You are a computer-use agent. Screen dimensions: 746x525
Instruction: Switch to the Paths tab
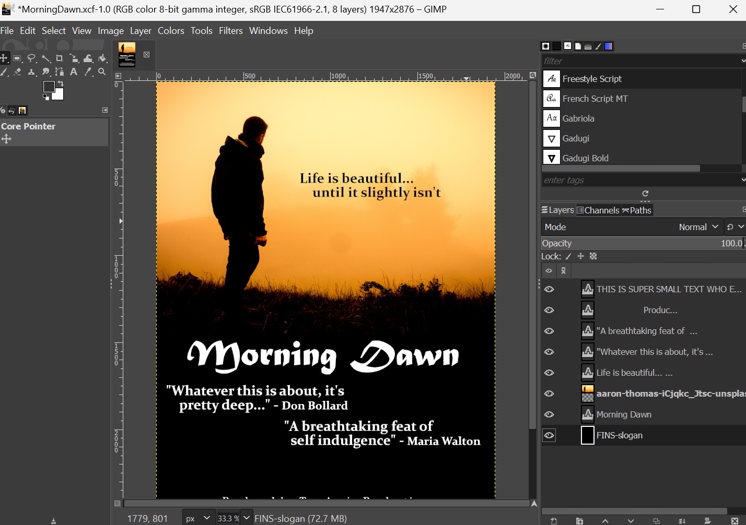point(637,210)
